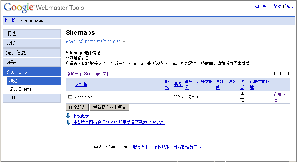Click the arrow icon beside the .csv download link
The width and height of the screenshot is (297, 162).
(x=68, y=122)
